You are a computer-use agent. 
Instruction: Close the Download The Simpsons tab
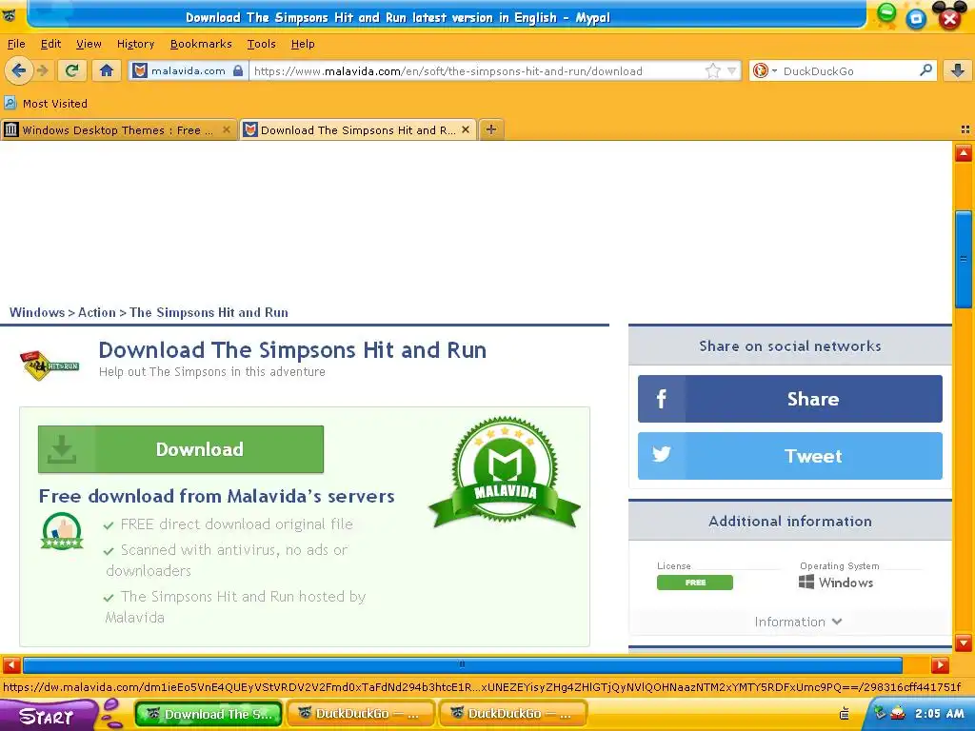click(x=465, y=129)
